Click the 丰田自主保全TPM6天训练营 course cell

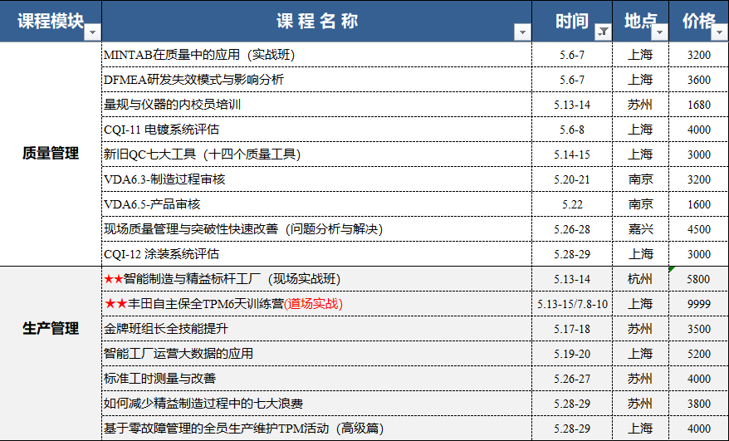[x=316, y=304]
